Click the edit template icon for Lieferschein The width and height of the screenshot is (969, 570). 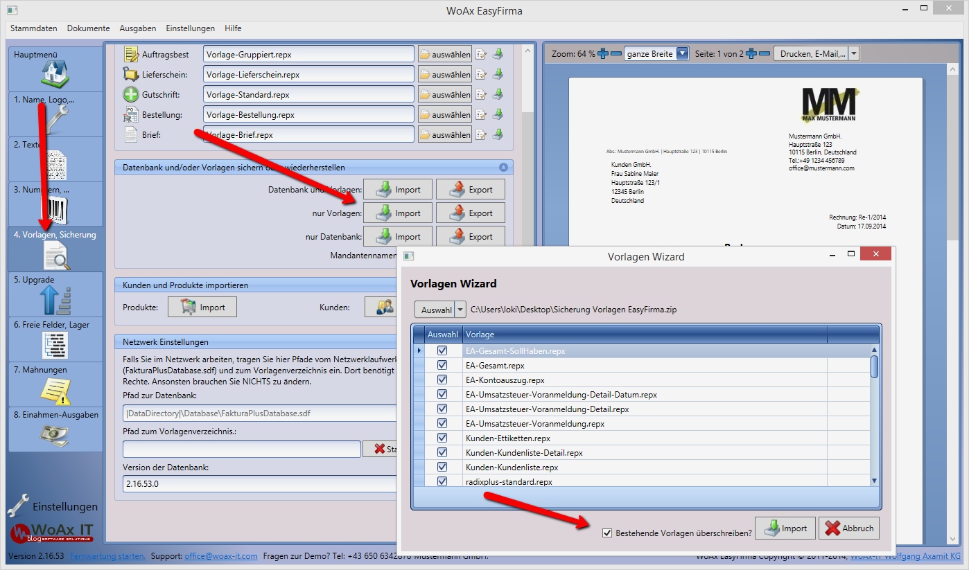481,75
